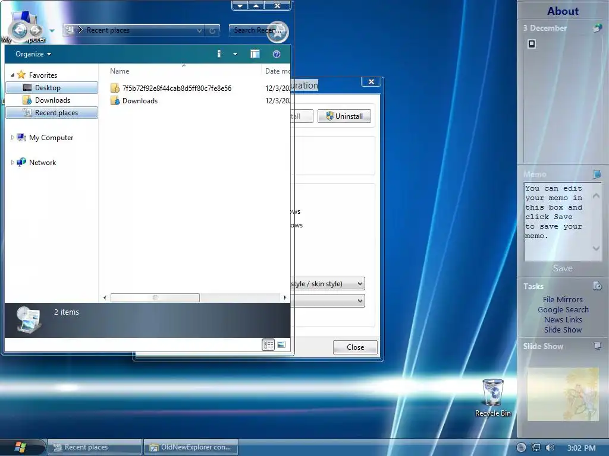Click the Search Recent places box
609x456 pixels.
(256, 30)
